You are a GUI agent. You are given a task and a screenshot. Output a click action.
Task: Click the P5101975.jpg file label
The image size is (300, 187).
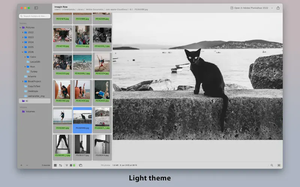[63, 19]
